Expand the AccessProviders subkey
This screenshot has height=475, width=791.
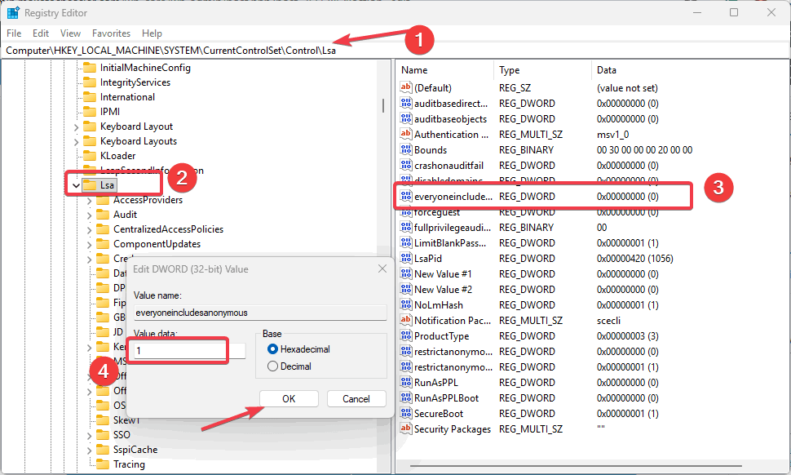pos(89,201)
